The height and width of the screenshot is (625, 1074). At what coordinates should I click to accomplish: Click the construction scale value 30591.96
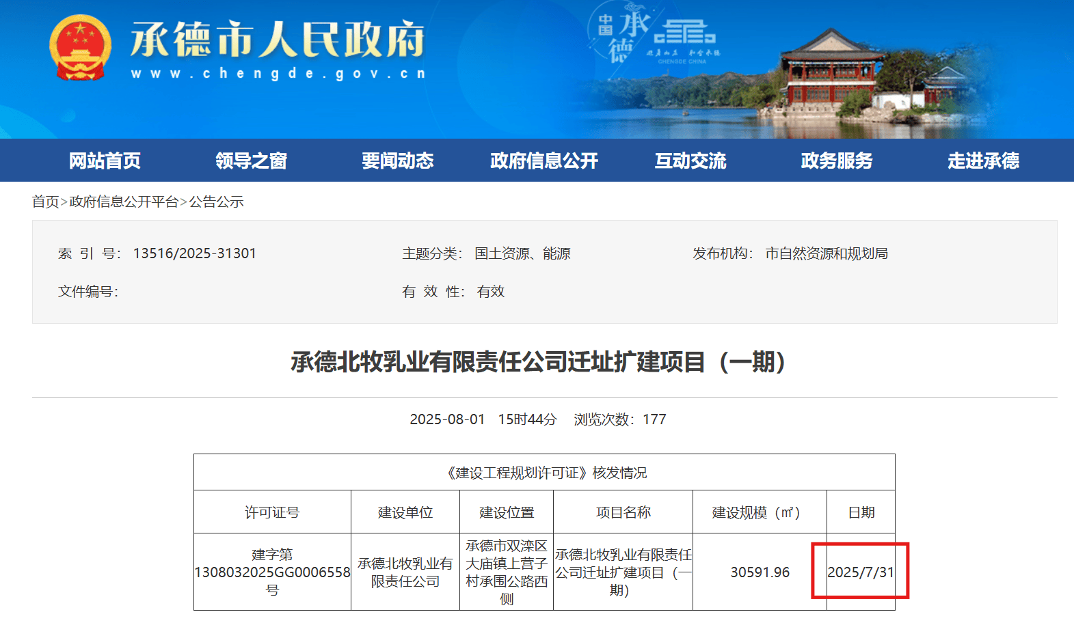pos(760,572)
